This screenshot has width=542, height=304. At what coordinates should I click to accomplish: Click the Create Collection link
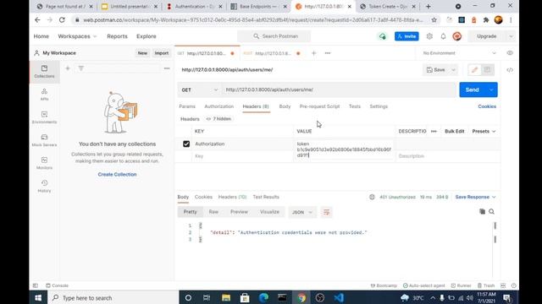[117, 175]
